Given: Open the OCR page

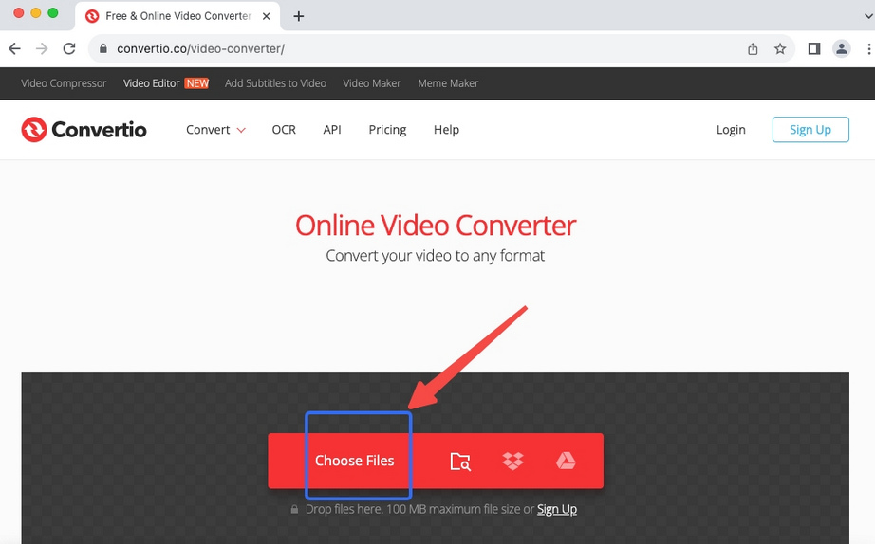Looking at the screenshot, I should (284, 129).
